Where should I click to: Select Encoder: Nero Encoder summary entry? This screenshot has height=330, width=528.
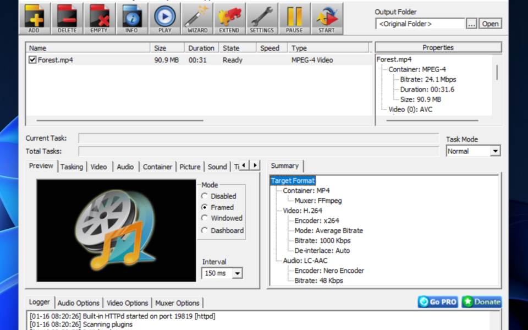tap(329, 271)
